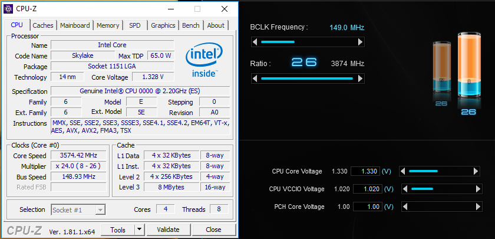The width and height of the screenshot is (495, 239).
Task: Open the Tools dropdown arrow
Action: tap(139, 230)
